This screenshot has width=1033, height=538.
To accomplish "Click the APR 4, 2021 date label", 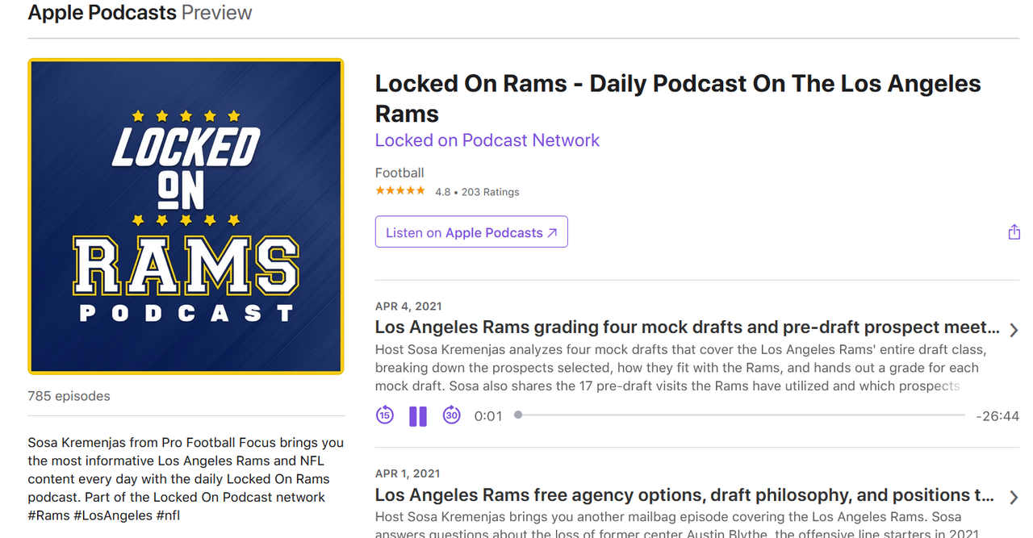I will [x=408, y=307].
